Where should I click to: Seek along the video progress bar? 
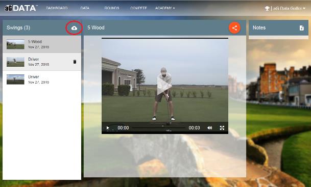(159, 128)
